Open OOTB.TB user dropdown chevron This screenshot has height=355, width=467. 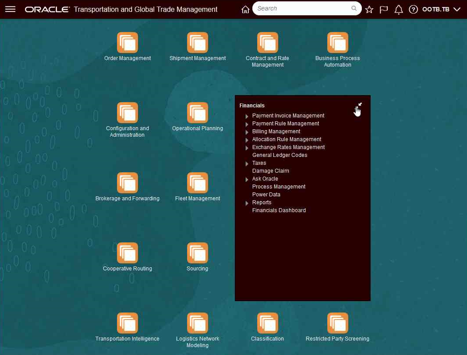click(x=457, y=10)
